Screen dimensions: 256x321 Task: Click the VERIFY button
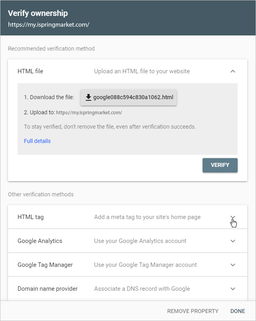[x=220, y=165]
